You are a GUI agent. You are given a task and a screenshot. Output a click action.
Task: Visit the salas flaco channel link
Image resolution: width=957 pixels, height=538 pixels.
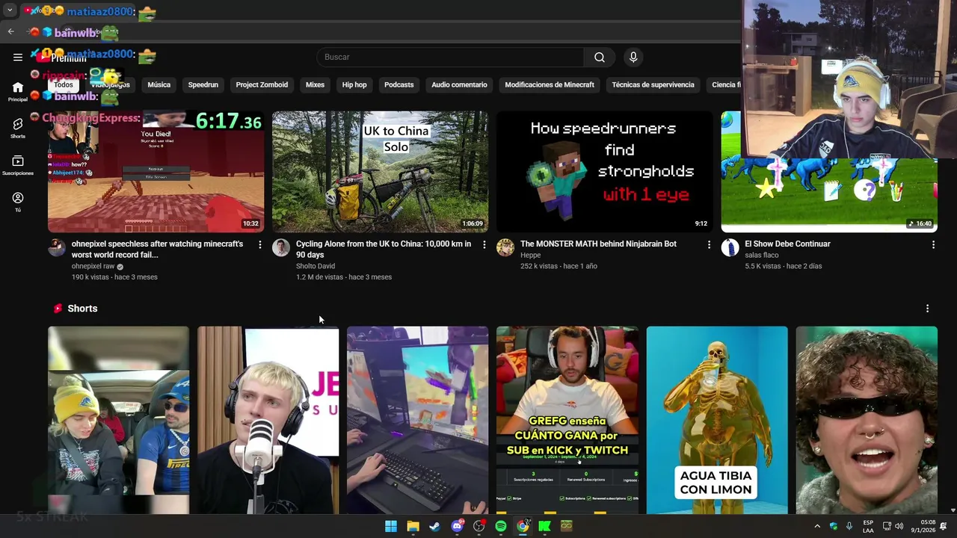click(x=761, y=255)
